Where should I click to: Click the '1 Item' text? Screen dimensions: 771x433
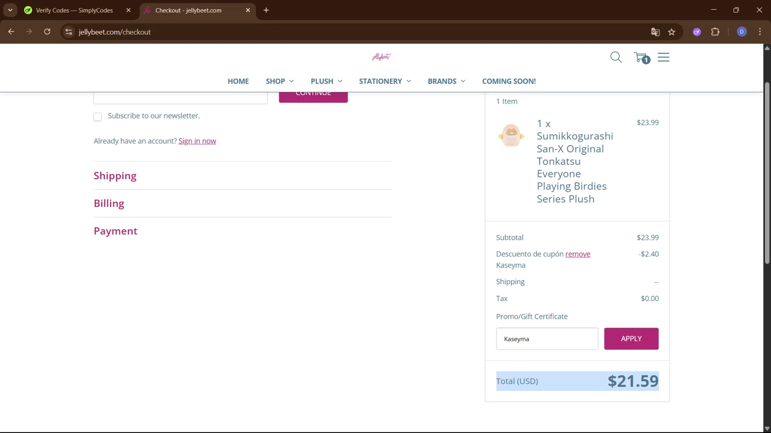pos(507,102)
